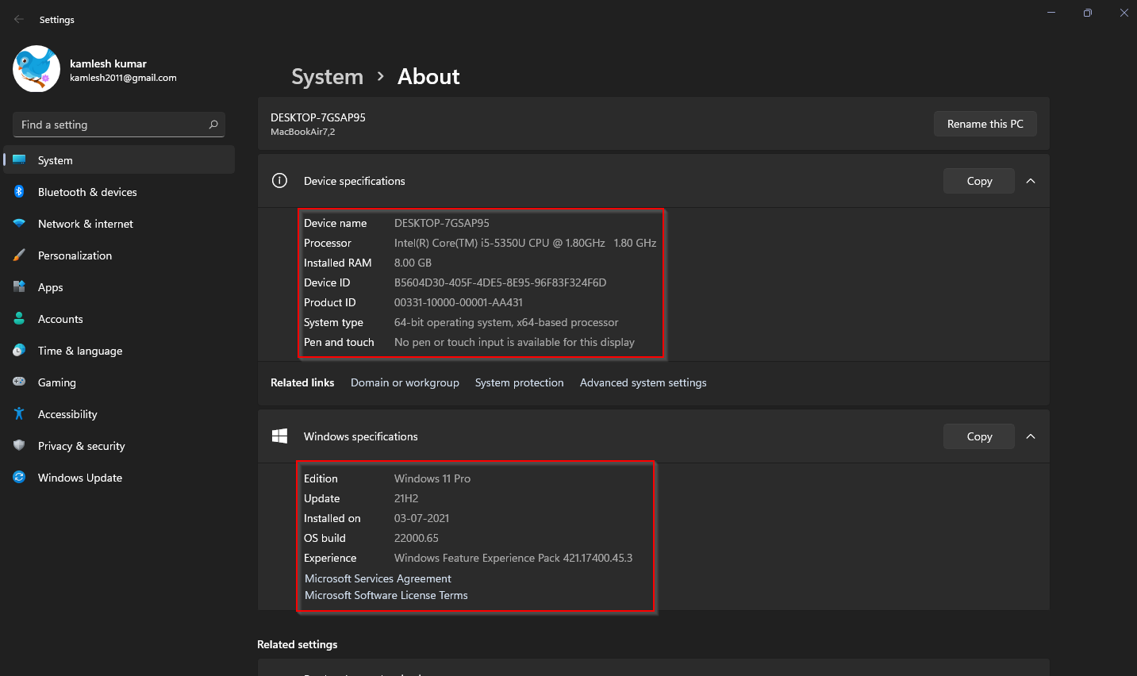Open Microsoft Software License Terms link

386,595
